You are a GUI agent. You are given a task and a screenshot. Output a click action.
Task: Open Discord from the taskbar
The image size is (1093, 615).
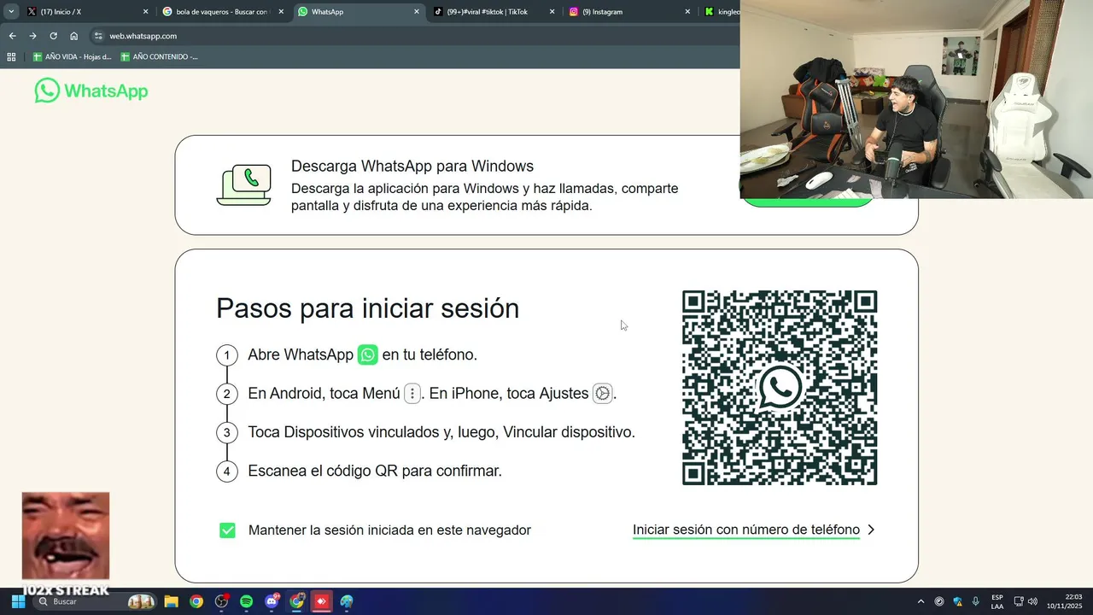pos(272,601)
